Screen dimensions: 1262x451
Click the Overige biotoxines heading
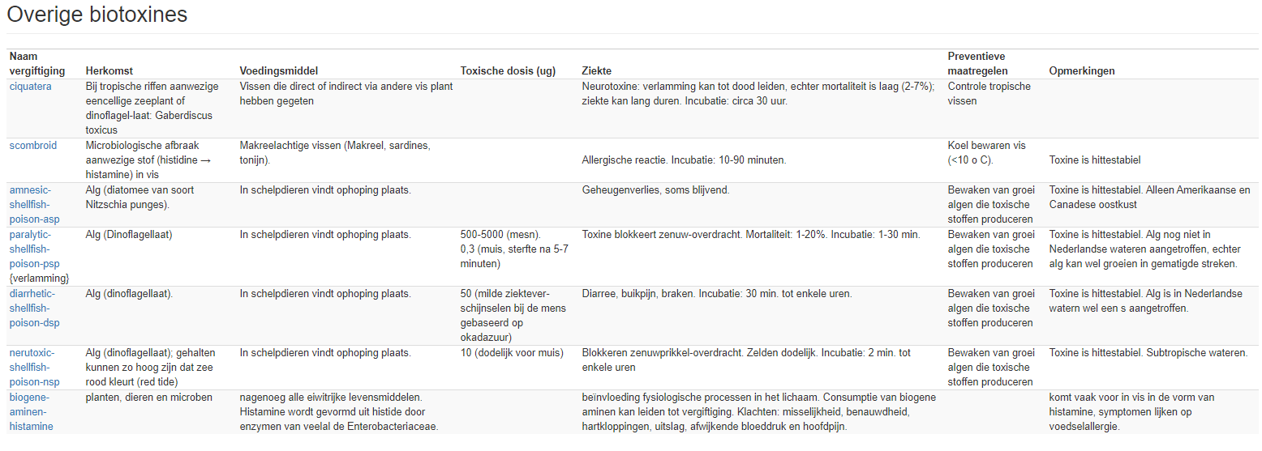pyautogui.click(x=97, y=15)
